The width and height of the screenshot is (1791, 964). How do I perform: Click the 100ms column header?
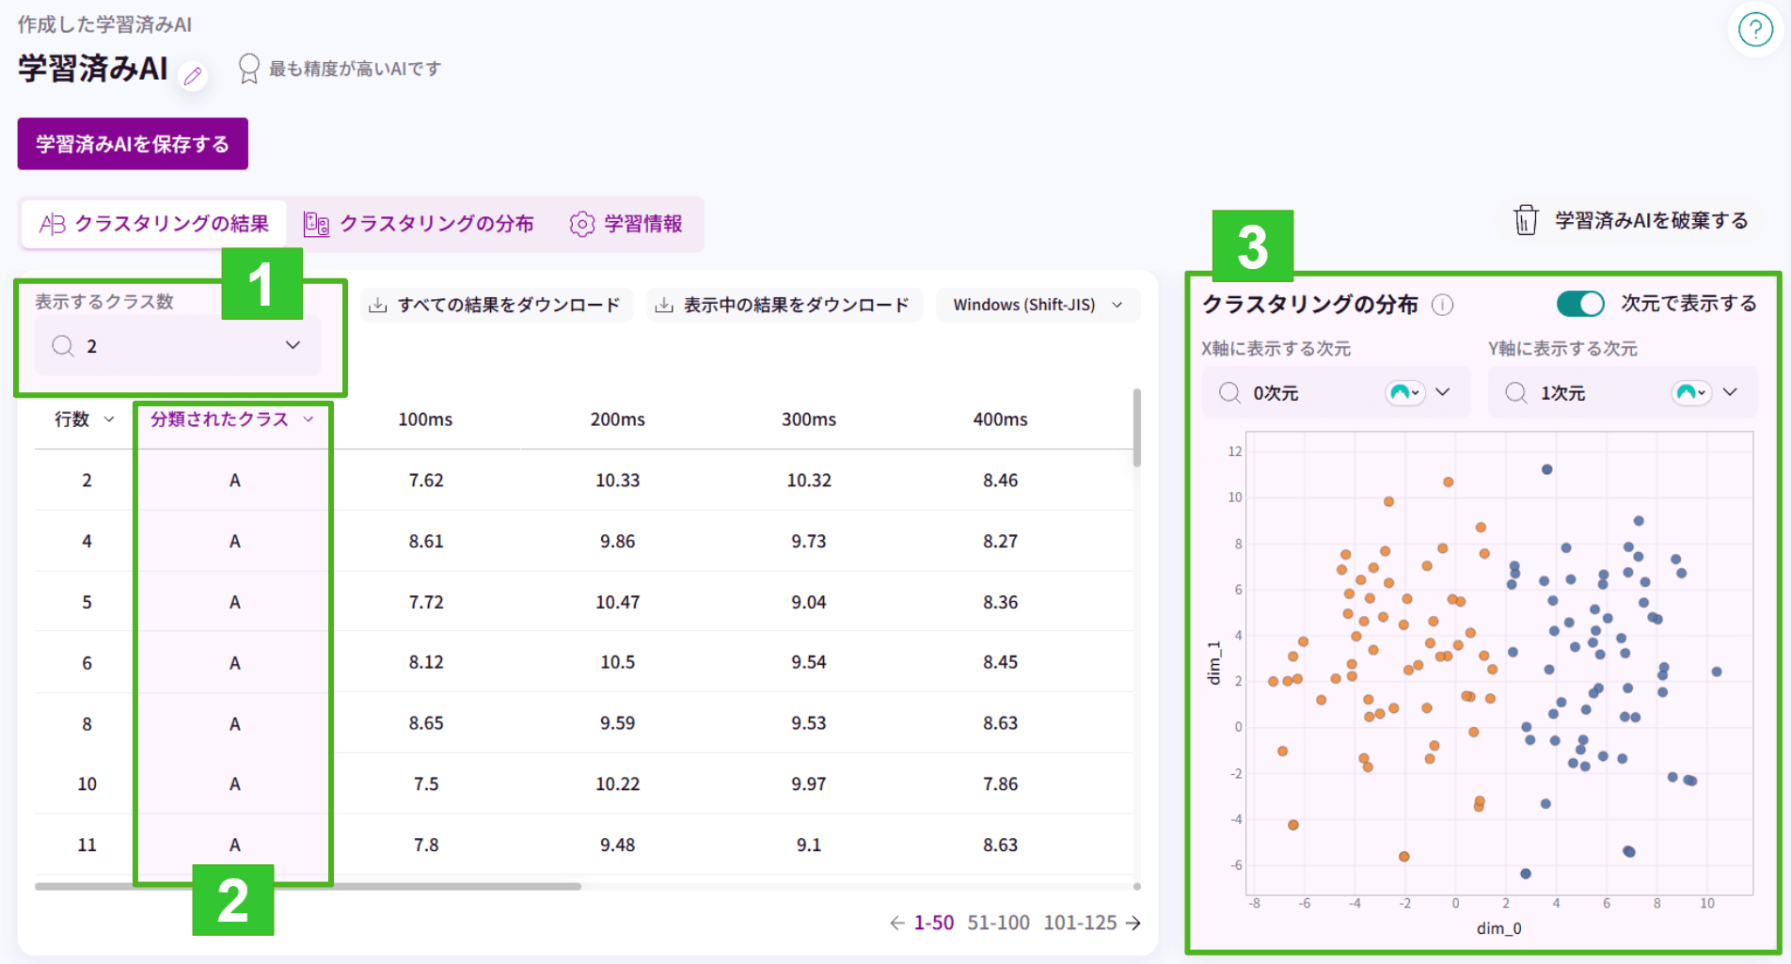tap(425, 419)
